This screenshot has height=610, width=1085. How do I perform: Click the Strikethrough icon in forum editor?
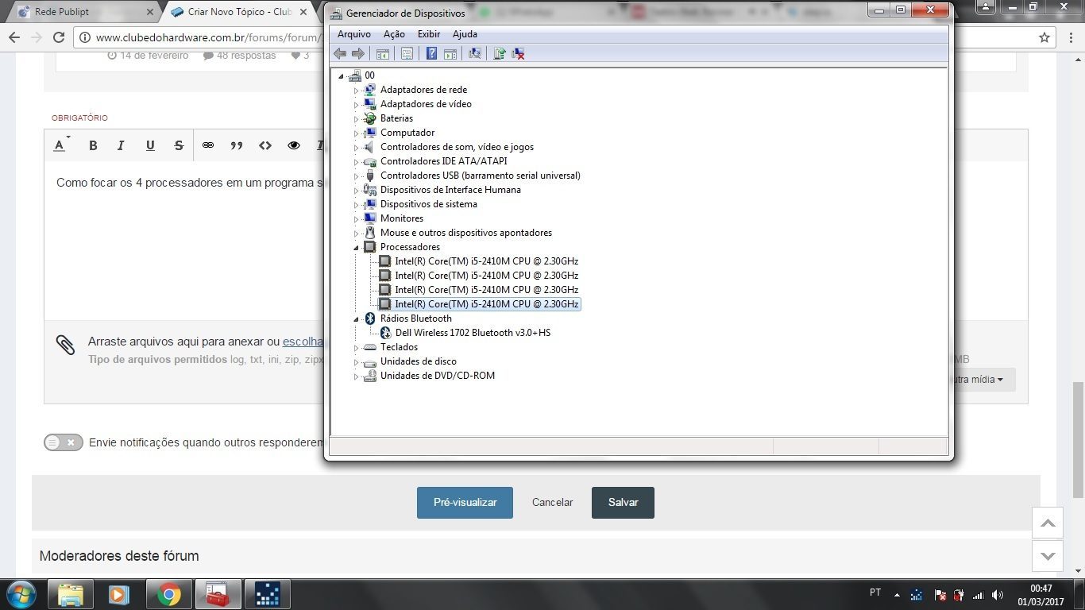tap(179, 145)
